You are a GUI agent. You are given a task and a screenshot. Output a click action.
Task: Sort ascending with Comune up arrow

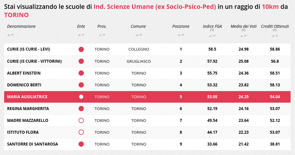[x=137, y=35]
